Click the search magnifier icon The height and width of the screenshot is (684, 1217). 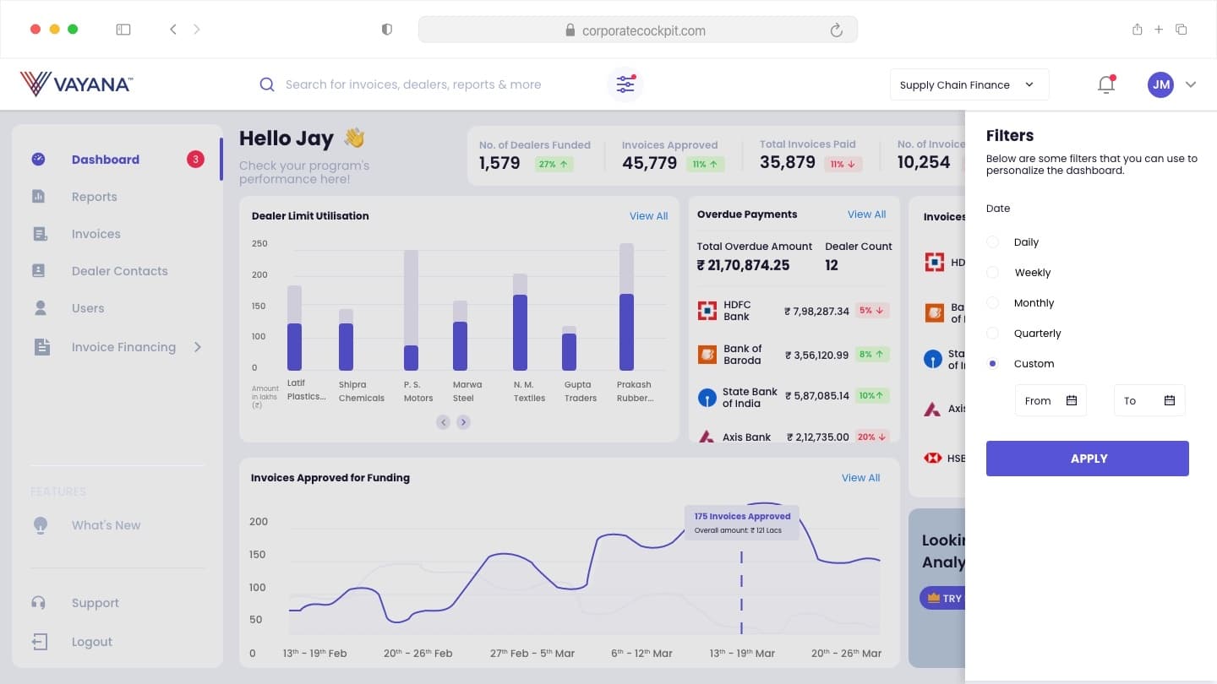(267, 84)
